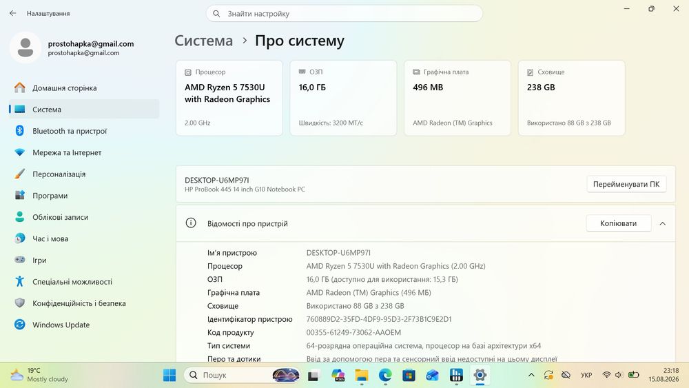Open the prostohapka@gmail.com account profile
This screenshot has width=689, height=388.
point(72,48)
